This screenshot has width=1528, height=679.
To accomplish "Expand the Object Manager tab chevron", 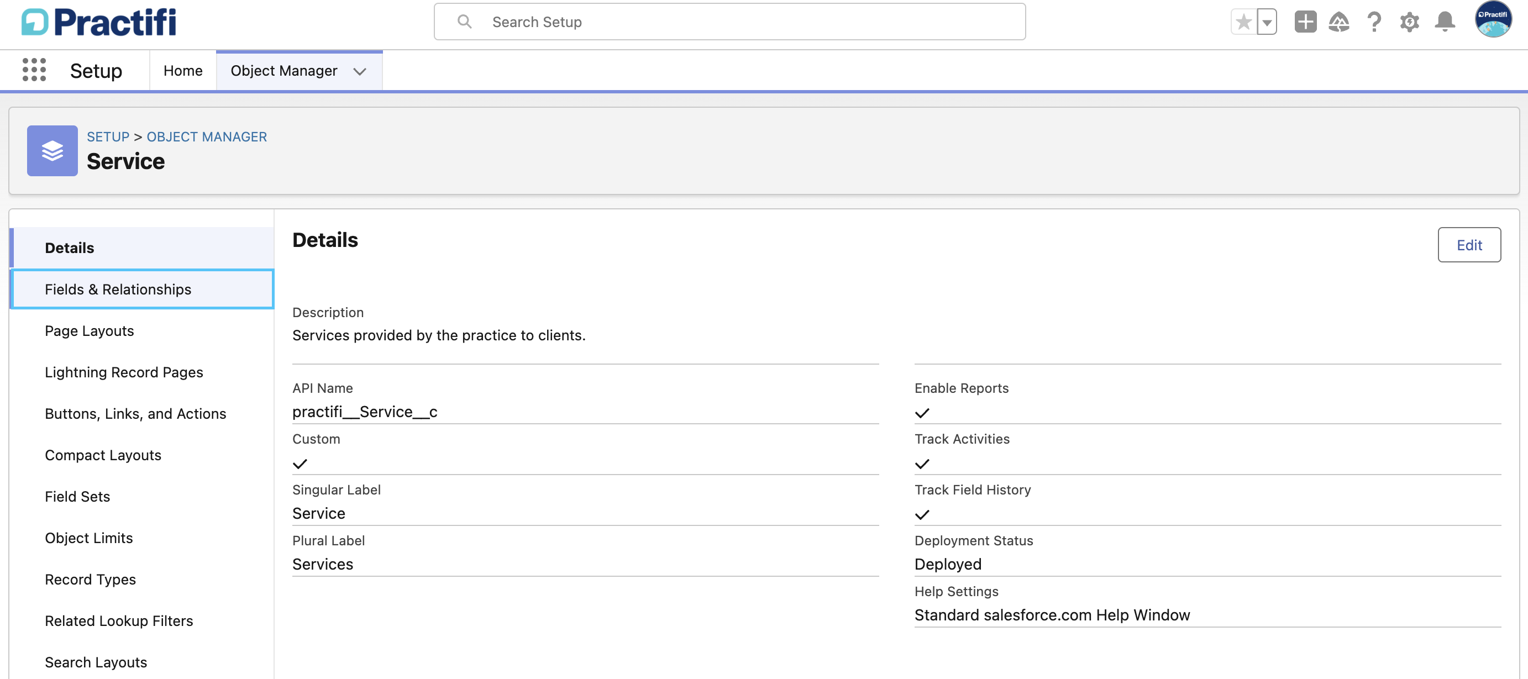I will point(359,71).
